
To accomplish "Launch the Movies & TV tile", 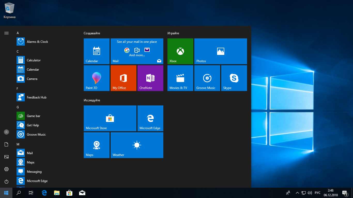I will [180, 78].
